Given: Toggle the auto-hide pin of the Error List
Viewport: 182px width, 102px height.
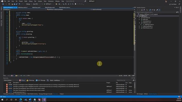Looking at the screenshot, I should pyautogui.click(x=133, y=78).
